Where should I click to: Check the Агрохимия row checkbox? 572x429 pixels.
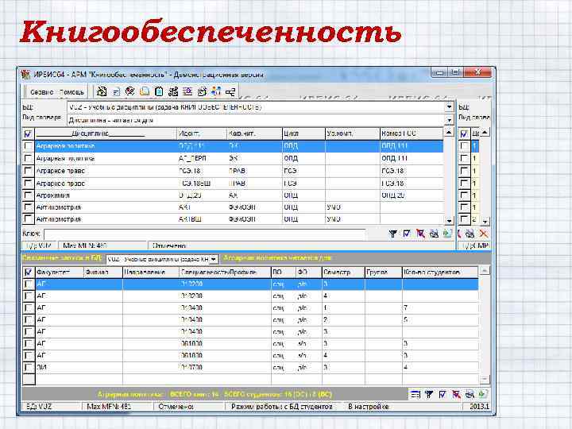click(x=28, y=195)
